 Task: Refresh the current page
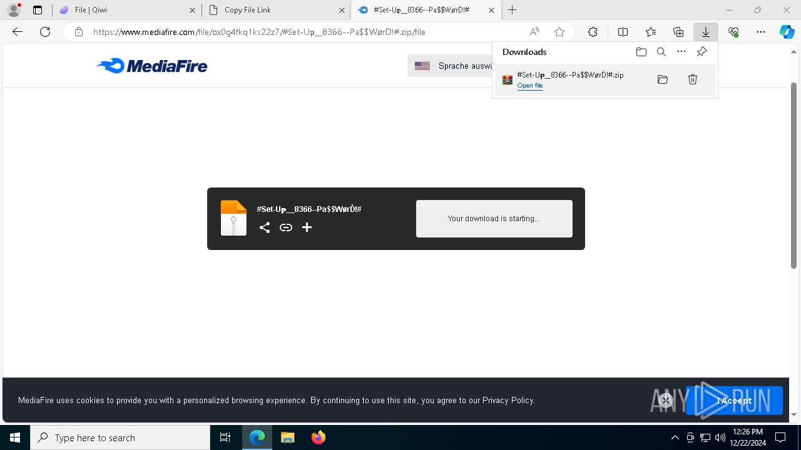(45, 32)
